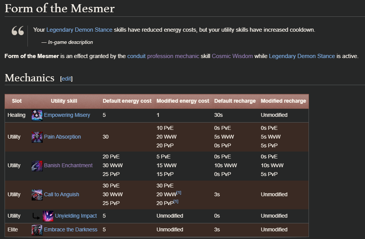
Task: Click the 20 PvE default energy cost
Action: pyautogui.click(x=111, y=157)
